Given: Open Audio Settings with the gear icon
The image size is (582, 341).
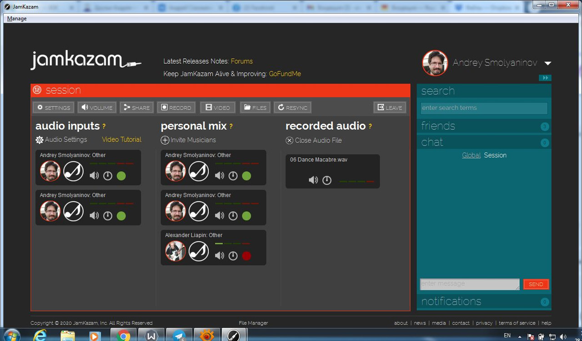Looking at the screenshot, I should [x=40, y=140].
